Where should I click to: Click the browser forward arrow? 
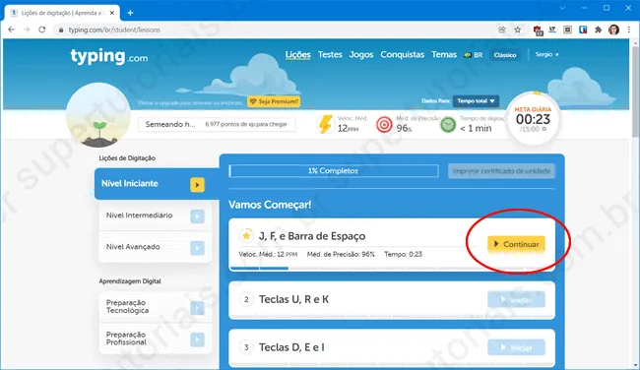[x=27, y=30]
